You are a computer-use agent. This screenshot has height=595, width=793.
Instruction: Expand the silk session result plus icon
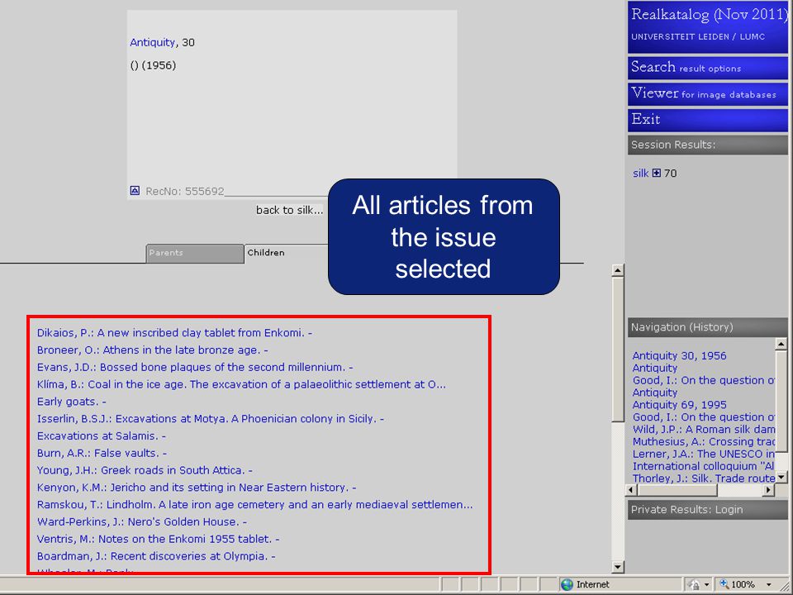(657, 173)
